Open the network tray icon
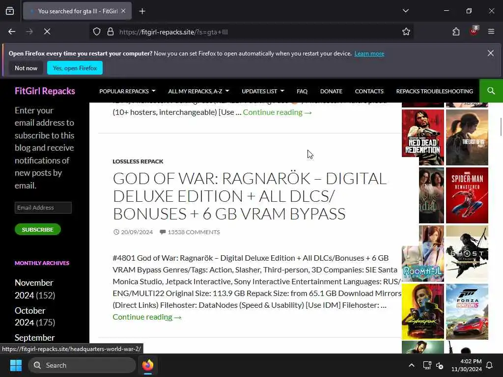 click(x=427, y=365)
